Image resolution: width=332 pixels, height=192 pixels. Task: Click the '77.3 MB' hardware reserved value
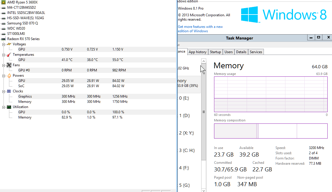[x=315, y=164]
